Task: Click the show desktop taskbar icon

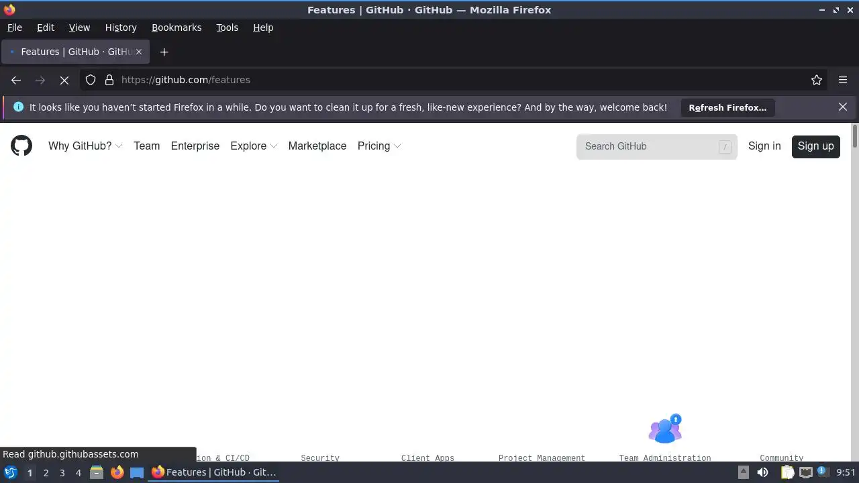Action: (137, 472)
